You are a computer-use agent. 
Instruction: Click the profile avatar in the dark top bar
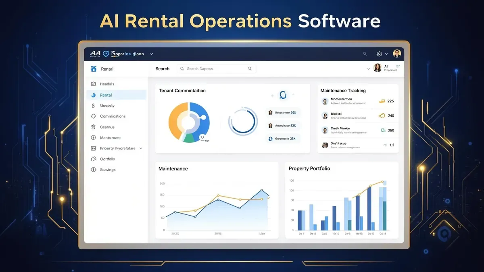tap(397, 54)
